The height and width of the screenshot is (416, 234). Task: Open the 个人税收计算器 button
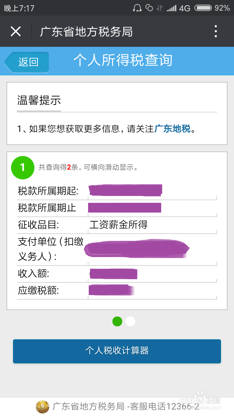point(117,351)
